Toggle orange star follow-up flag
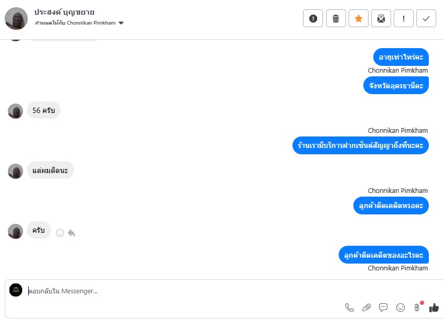The image size is (443, 319). [358, 19]
